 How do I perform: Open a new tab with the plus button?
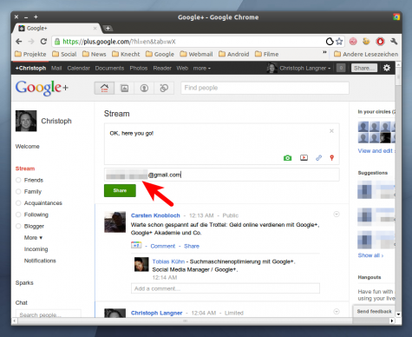(x=108, y=28)
